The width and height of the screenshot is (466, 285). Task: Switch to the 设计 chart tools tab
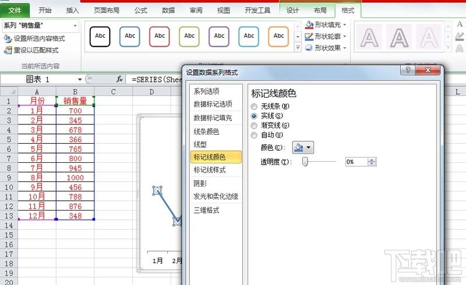point(292,10)
